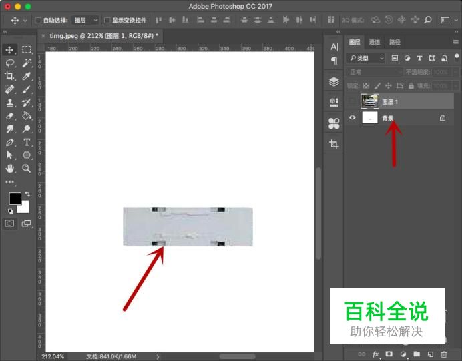Select the Hand tool
Image resolution: width=462 pixels, height=361 pixels.
pos(10,168)
